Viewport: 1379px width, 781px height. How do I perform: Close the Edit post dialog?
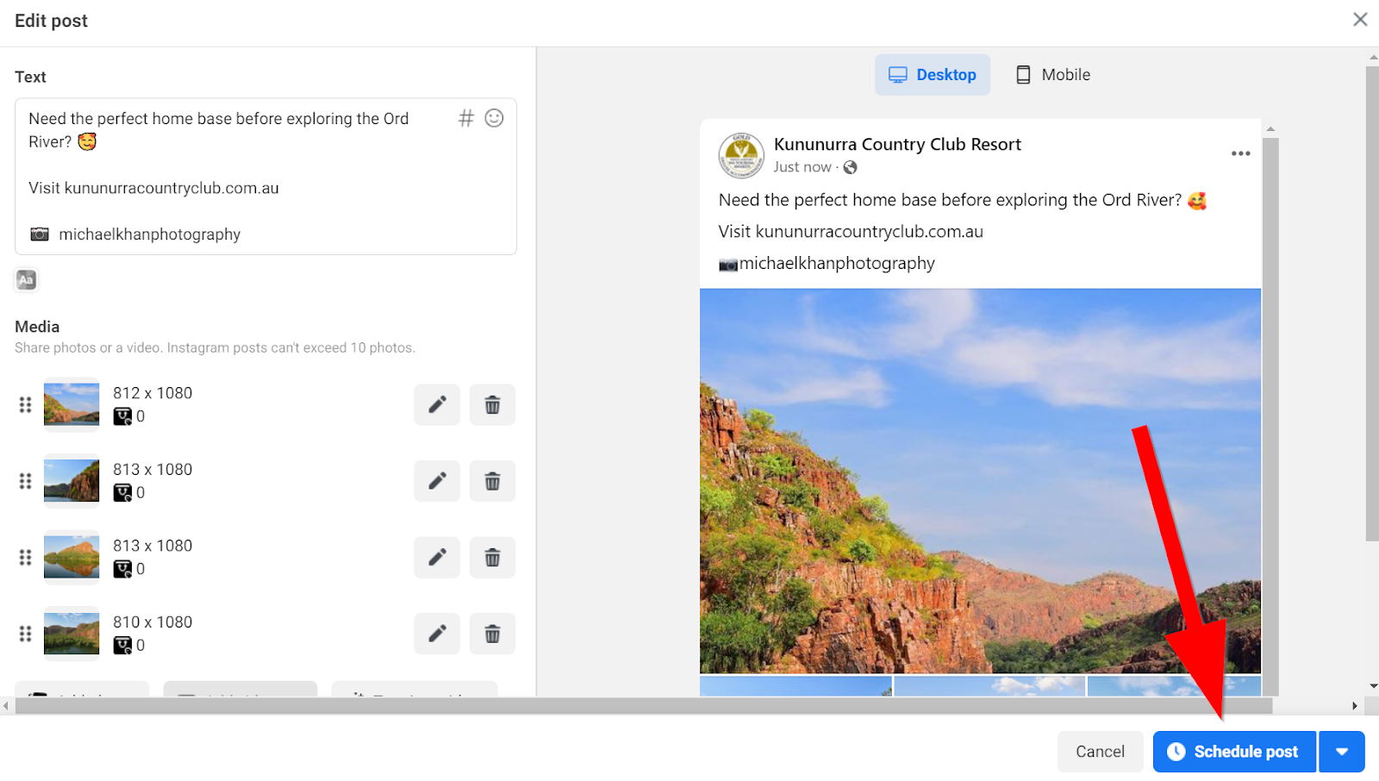pos(1360,19)
